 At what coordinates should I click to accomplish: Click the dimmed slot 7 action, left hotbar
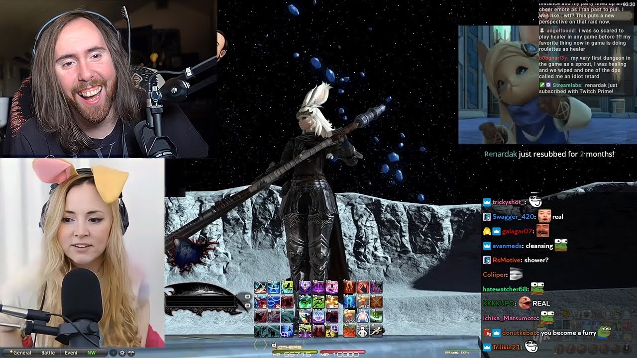coord(260,316)
